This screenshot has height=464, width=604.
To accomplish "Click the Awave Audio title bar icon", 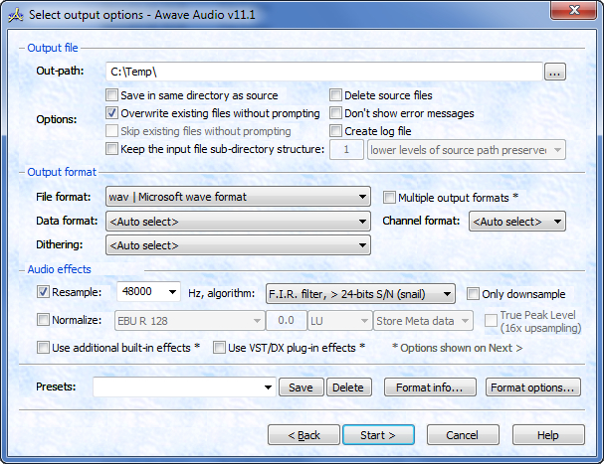I will [x=16, y=15].
